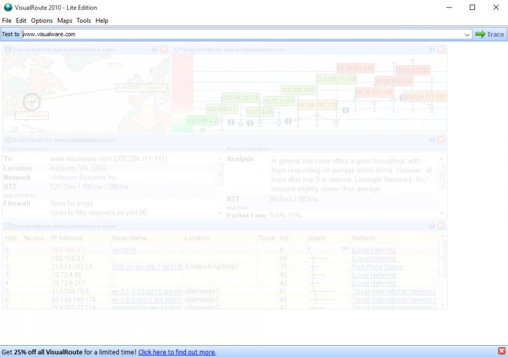Open the Maps menu

65,21
